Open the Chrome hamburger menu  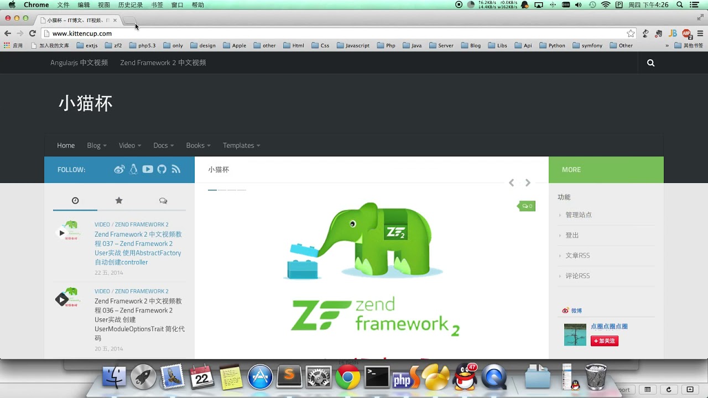click(x=700, y=33)
